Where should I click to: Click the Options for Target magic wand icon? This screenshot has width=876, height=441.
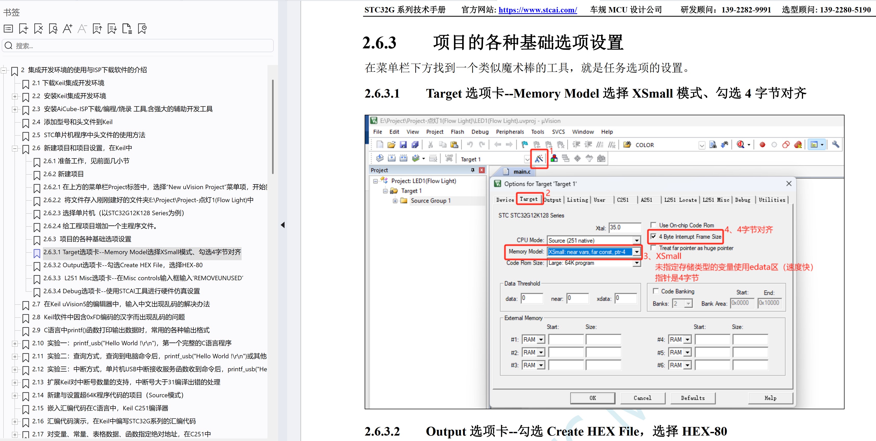click(x=539, y=158)
